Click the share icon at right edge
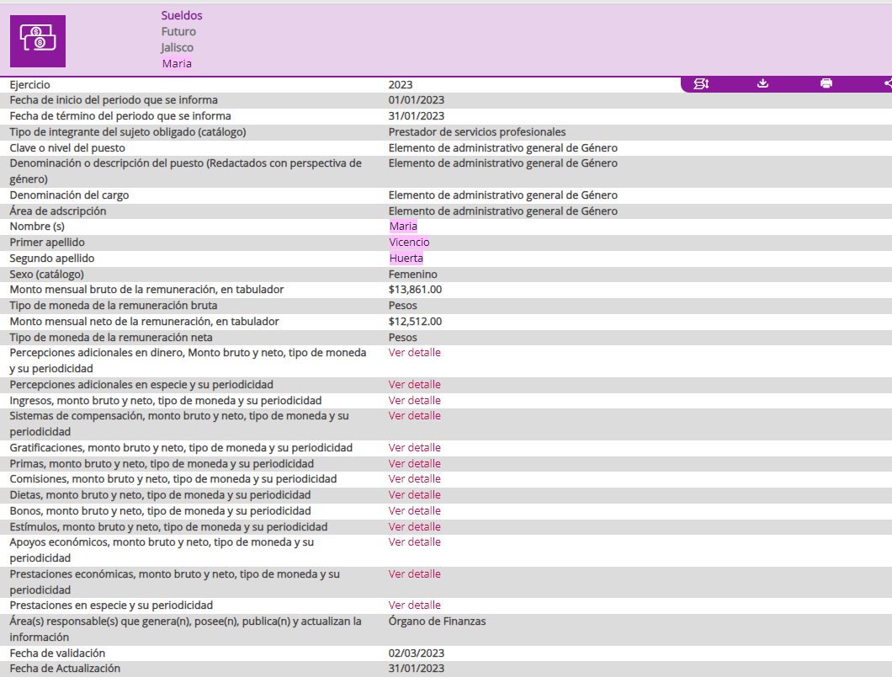The height and width of the screenshot is (688, 892). pyautogui.click(x=888, y=83)
